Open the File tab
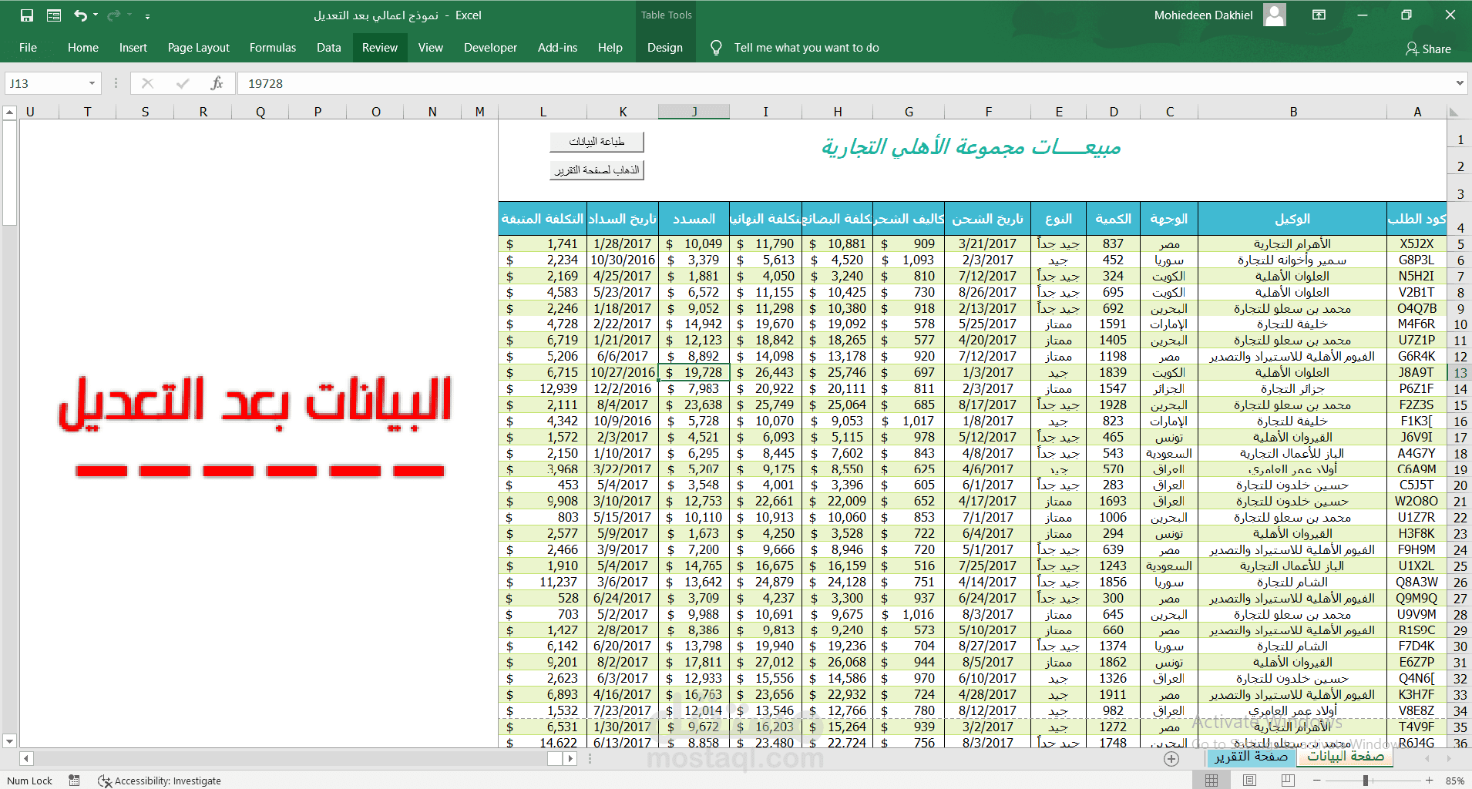1472x789 pixels. click(28, 48)
